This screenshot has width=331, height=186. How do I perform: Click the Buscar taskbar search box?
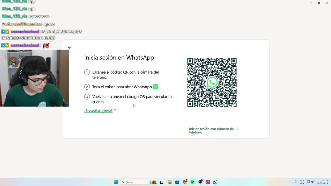pos(139,182)
